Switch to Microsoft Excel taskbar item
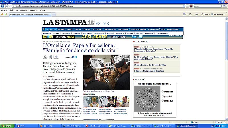Image resolution: width=228 pixels, height=128 pixels. coord(118,126)
